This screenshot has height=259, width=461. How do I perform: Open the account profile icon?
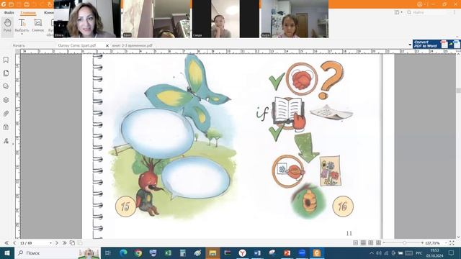tap(420, 4)
